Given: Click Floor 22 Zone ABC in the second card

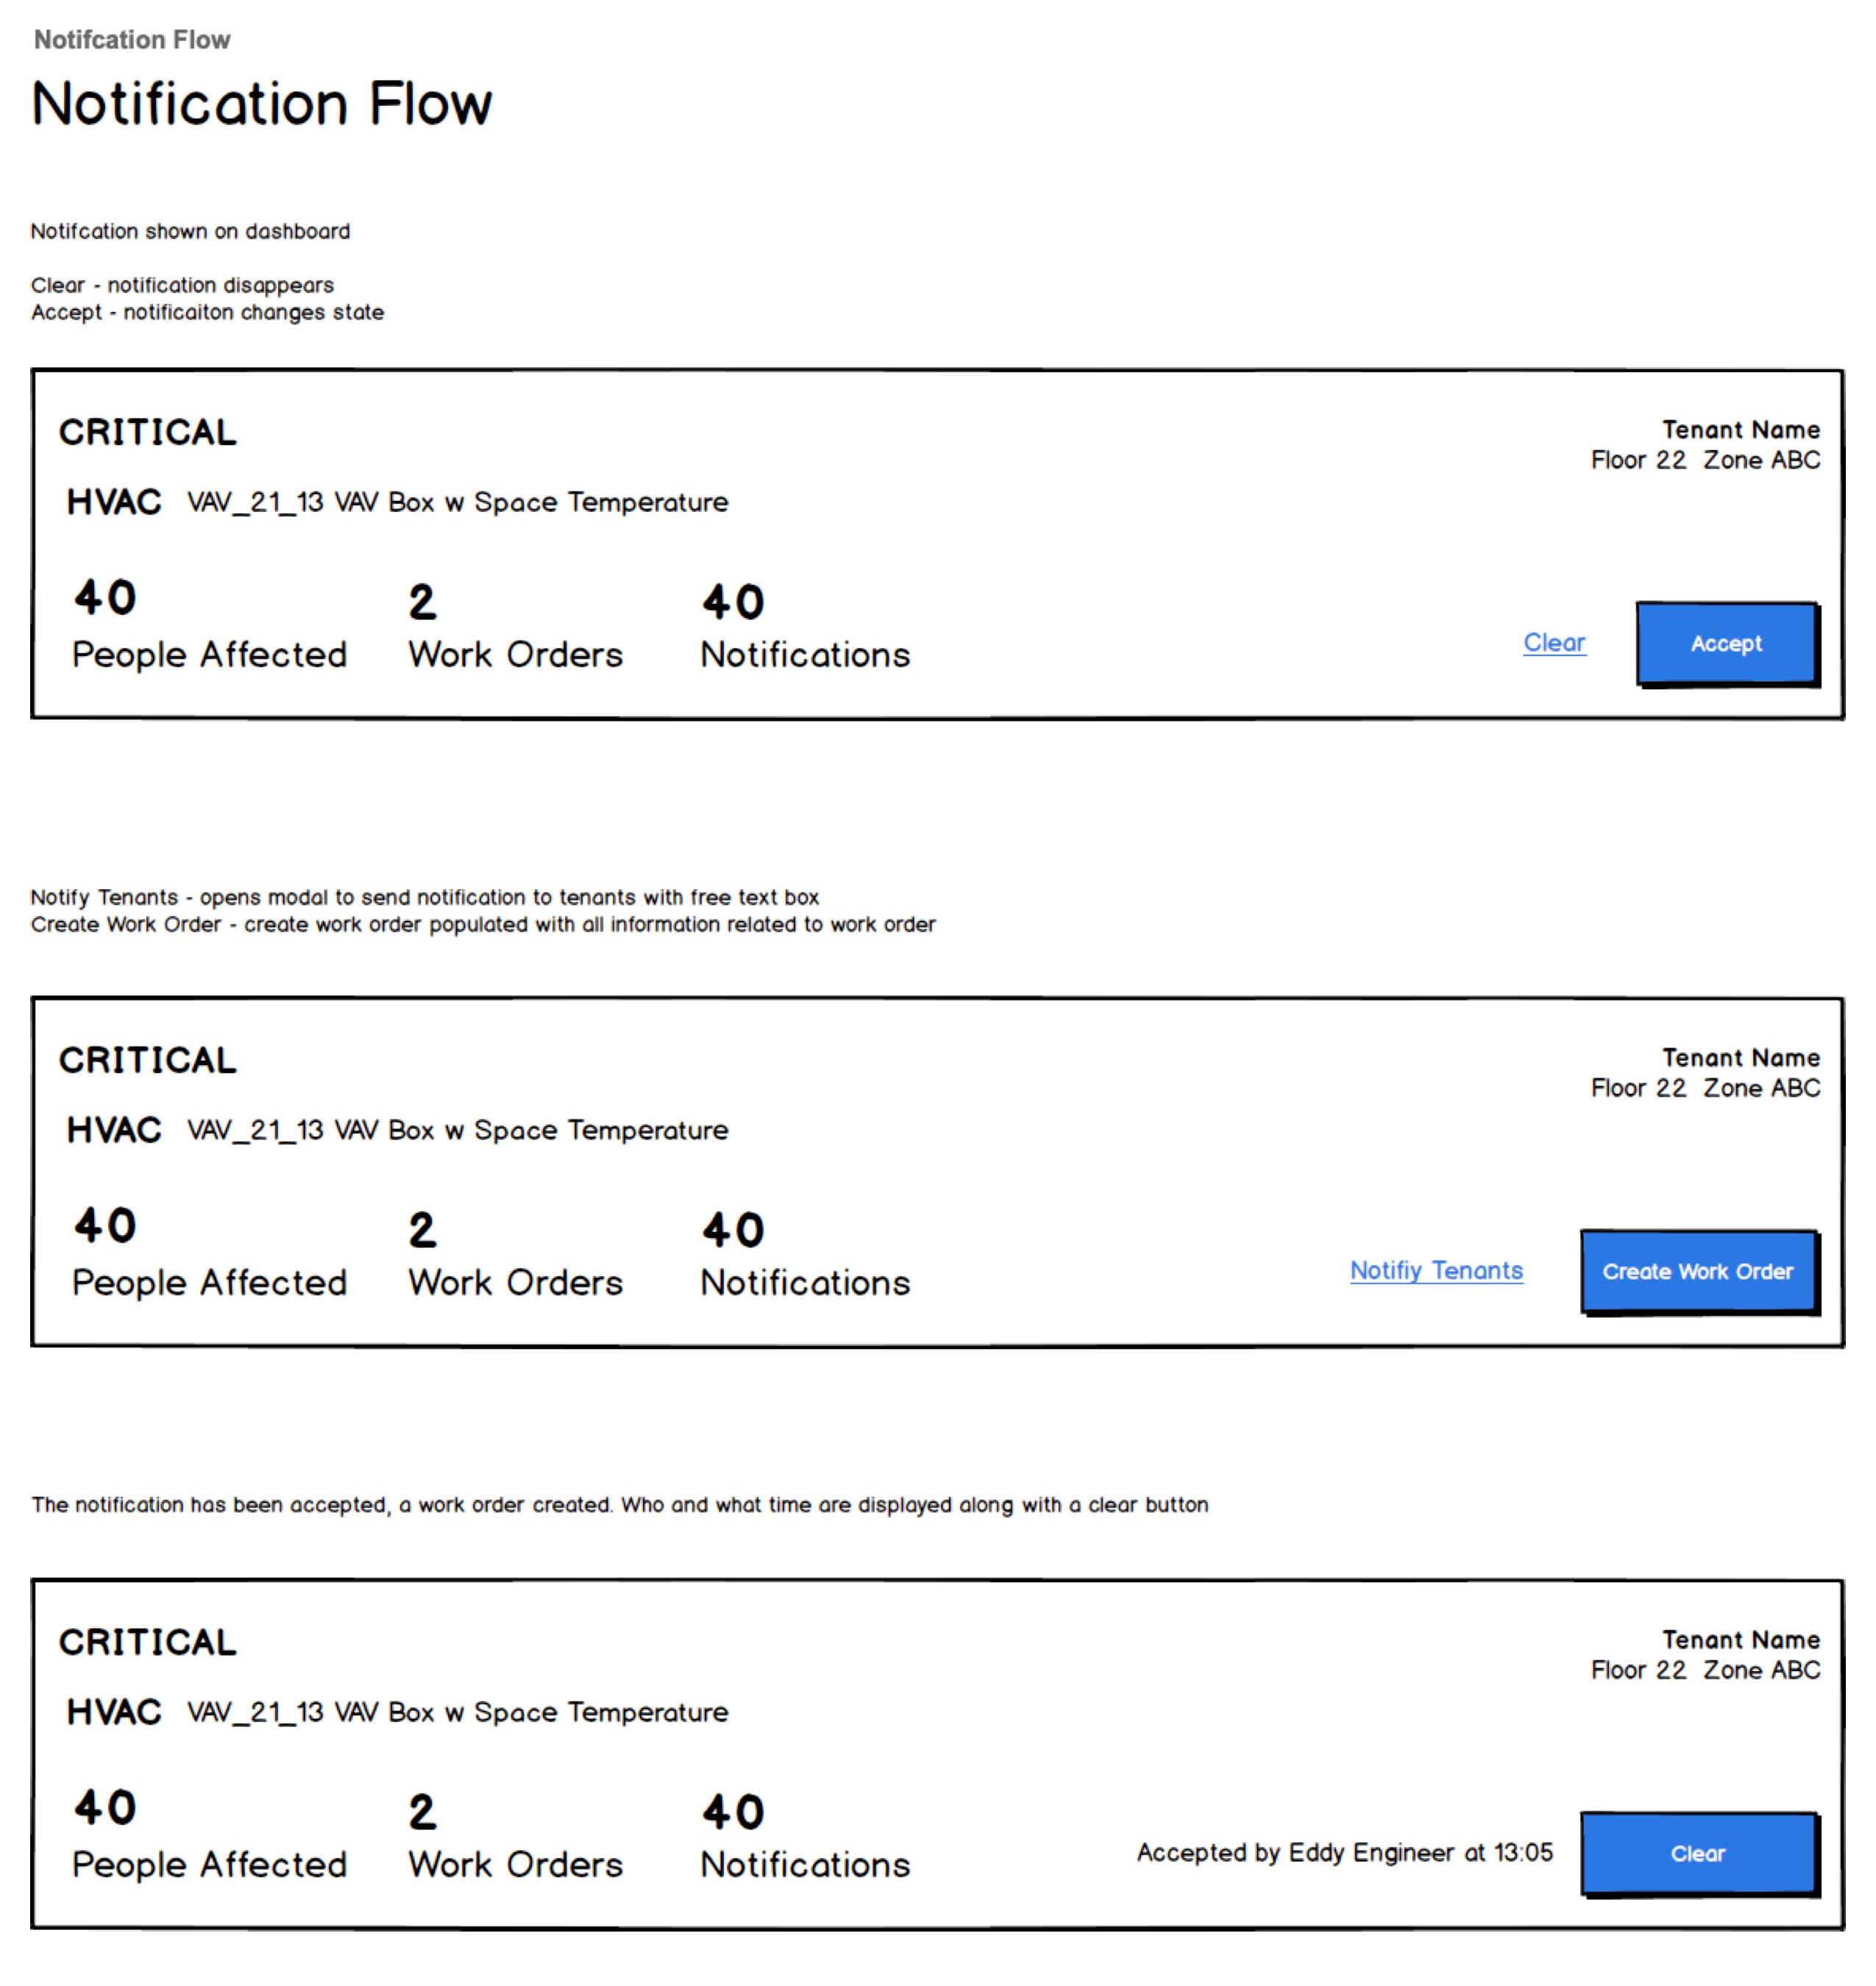Looking at the screenshot, I should click(1706, 1088).
